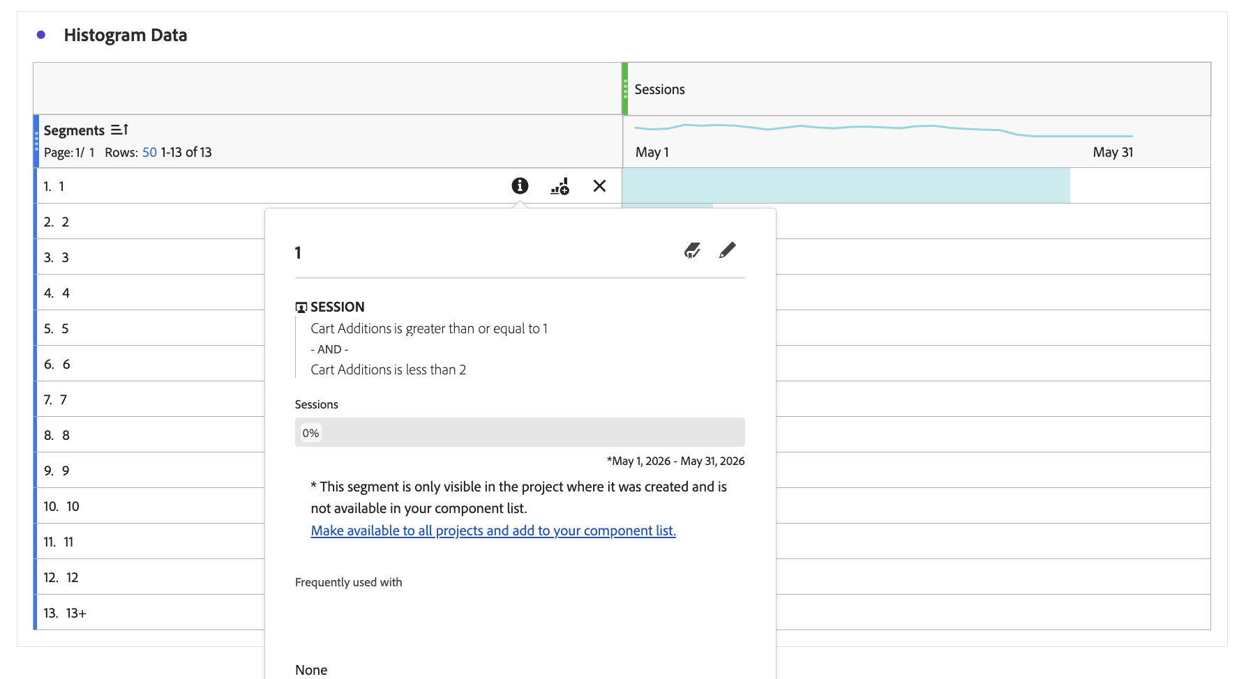
Task: Select segment row 4
Action: pyautogui.click(x=150, y=293)
